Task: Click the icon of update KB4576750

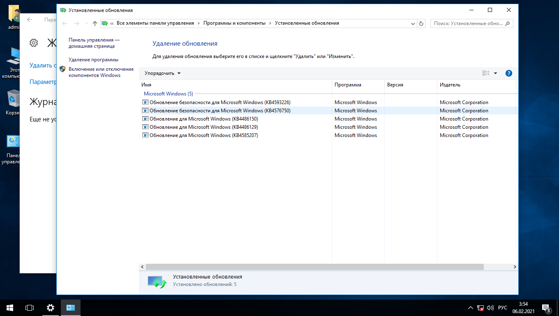Action: pyautogui.click(x=146, y=111)
